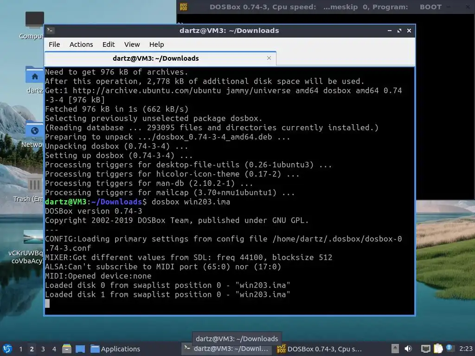Screen dimensions: 475x356
Task: Open the Trash desktop icon
Action: 30,189
